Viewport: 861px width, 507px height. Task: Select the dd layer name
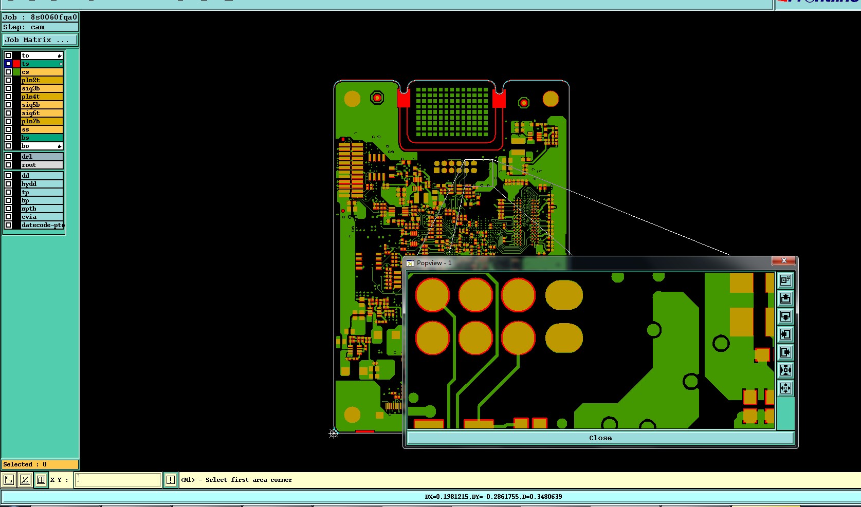pos(42,176)
